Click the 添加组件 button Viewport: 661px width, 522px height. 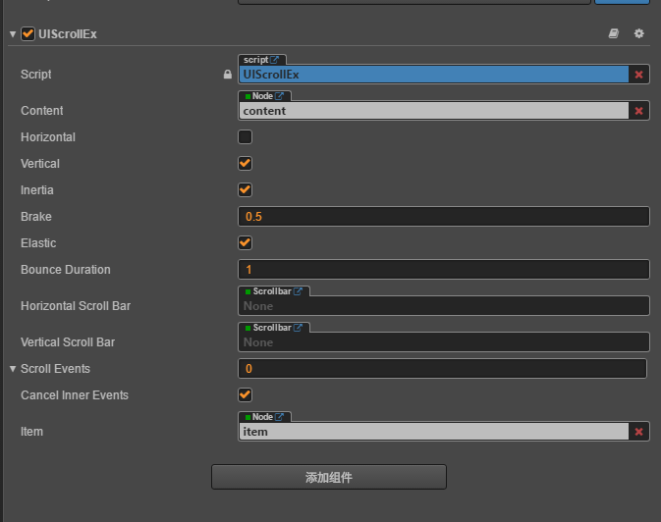[329, 477]
